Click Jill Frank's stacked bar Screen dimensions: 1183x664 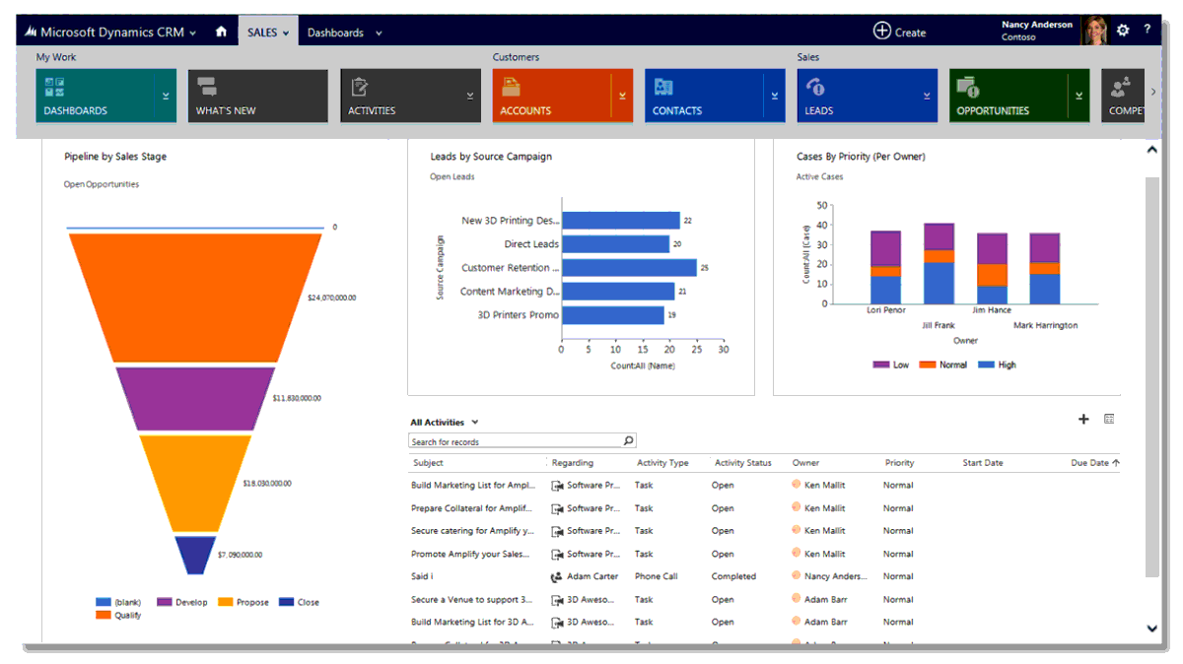point(939,263)
